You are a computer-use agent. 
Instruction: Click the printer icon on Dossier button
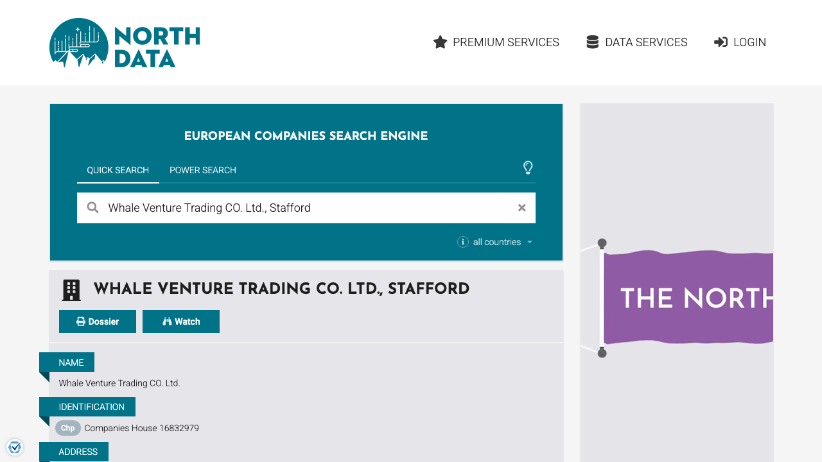[80, 321]
